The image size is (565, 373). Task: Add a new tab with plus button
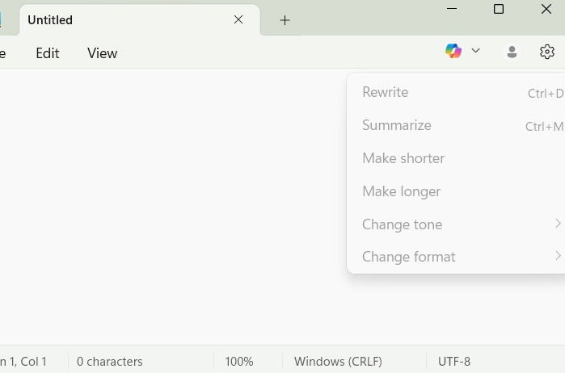pos(285,20)
